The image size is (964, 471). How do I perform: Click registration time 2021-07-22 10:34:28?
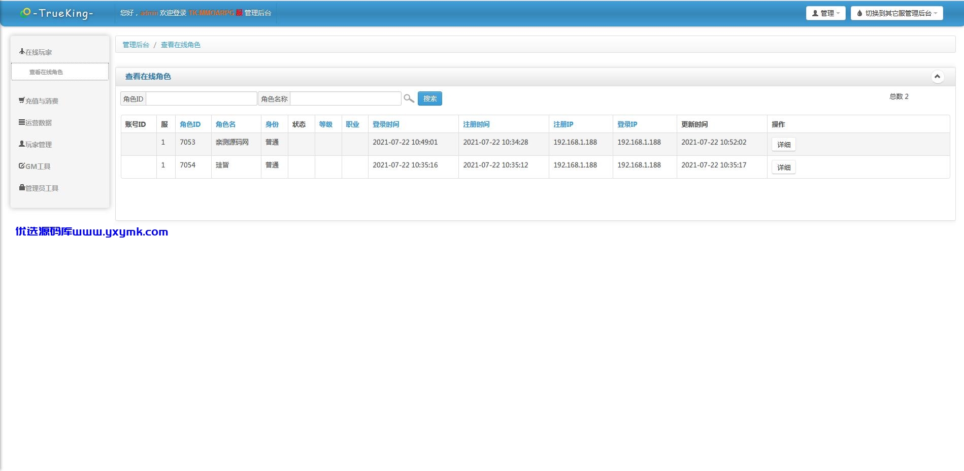[495, 142]
